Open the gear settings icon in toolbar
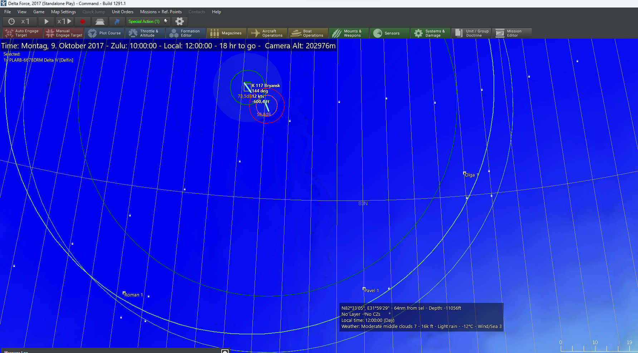This screenshot has height=353, width=638. (x=180, y=21)
